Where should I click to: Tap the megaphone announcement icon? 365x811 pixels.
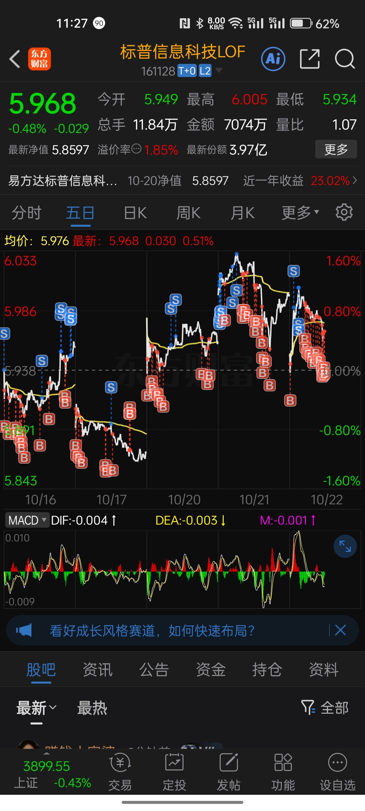(24, 630)
